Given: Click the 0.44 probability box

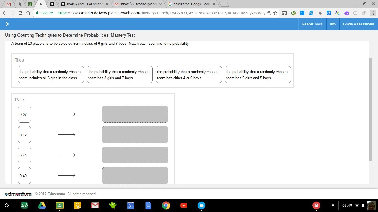Looking at the screenshot, I should 24,155.
